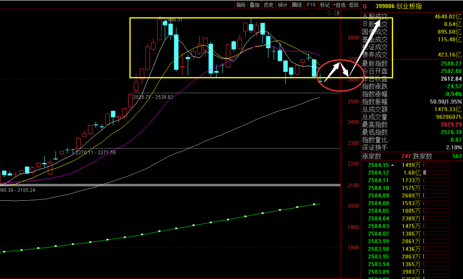This screenshot has height=279, width=463.
Task: Click the 深证换手 value 2.10%
Action: coord(454,148)
